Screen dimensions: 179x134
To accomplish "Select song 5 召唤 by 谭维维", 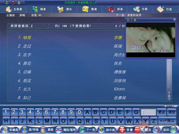I will 87,72.
